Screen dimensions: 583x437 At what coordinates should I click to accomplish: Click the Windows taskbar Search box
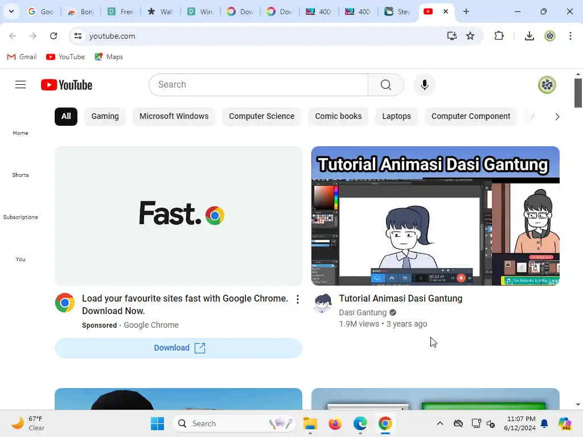234,423
